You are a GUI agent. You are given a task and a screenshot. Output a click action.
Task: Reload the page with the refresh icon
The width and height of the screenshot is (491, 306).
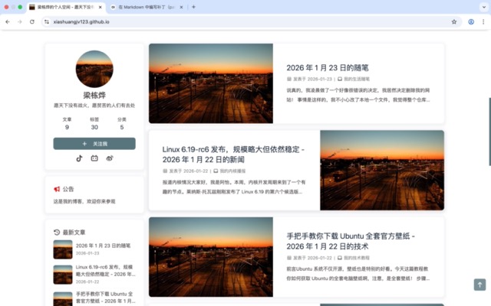[32, 21]
